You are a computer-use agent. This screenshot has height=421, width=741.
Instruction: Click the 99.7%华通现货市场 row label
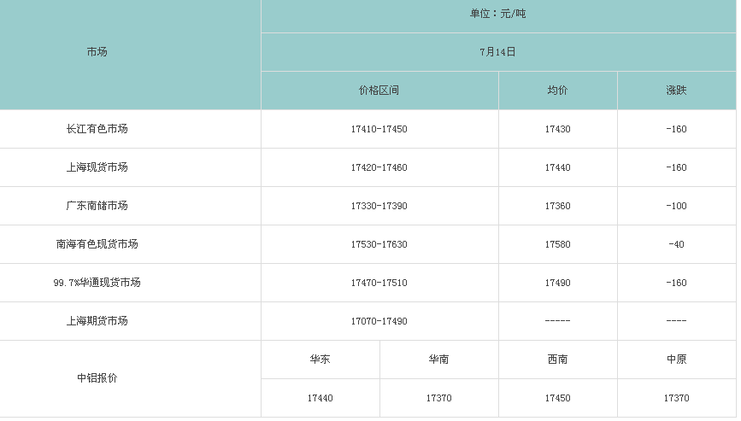pyautogui.click(x=97, y=283)
